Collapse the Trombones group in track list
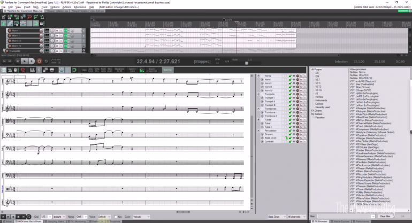Image resolution: width=412 pixels, height=223 pixels. (x=258, y=109)
